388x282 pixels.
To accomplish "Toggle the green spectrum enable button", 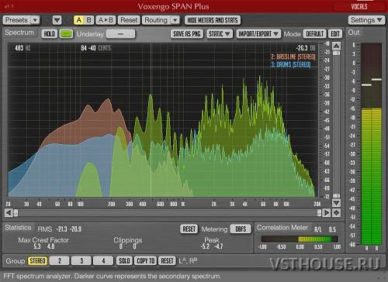I will 66,34.
